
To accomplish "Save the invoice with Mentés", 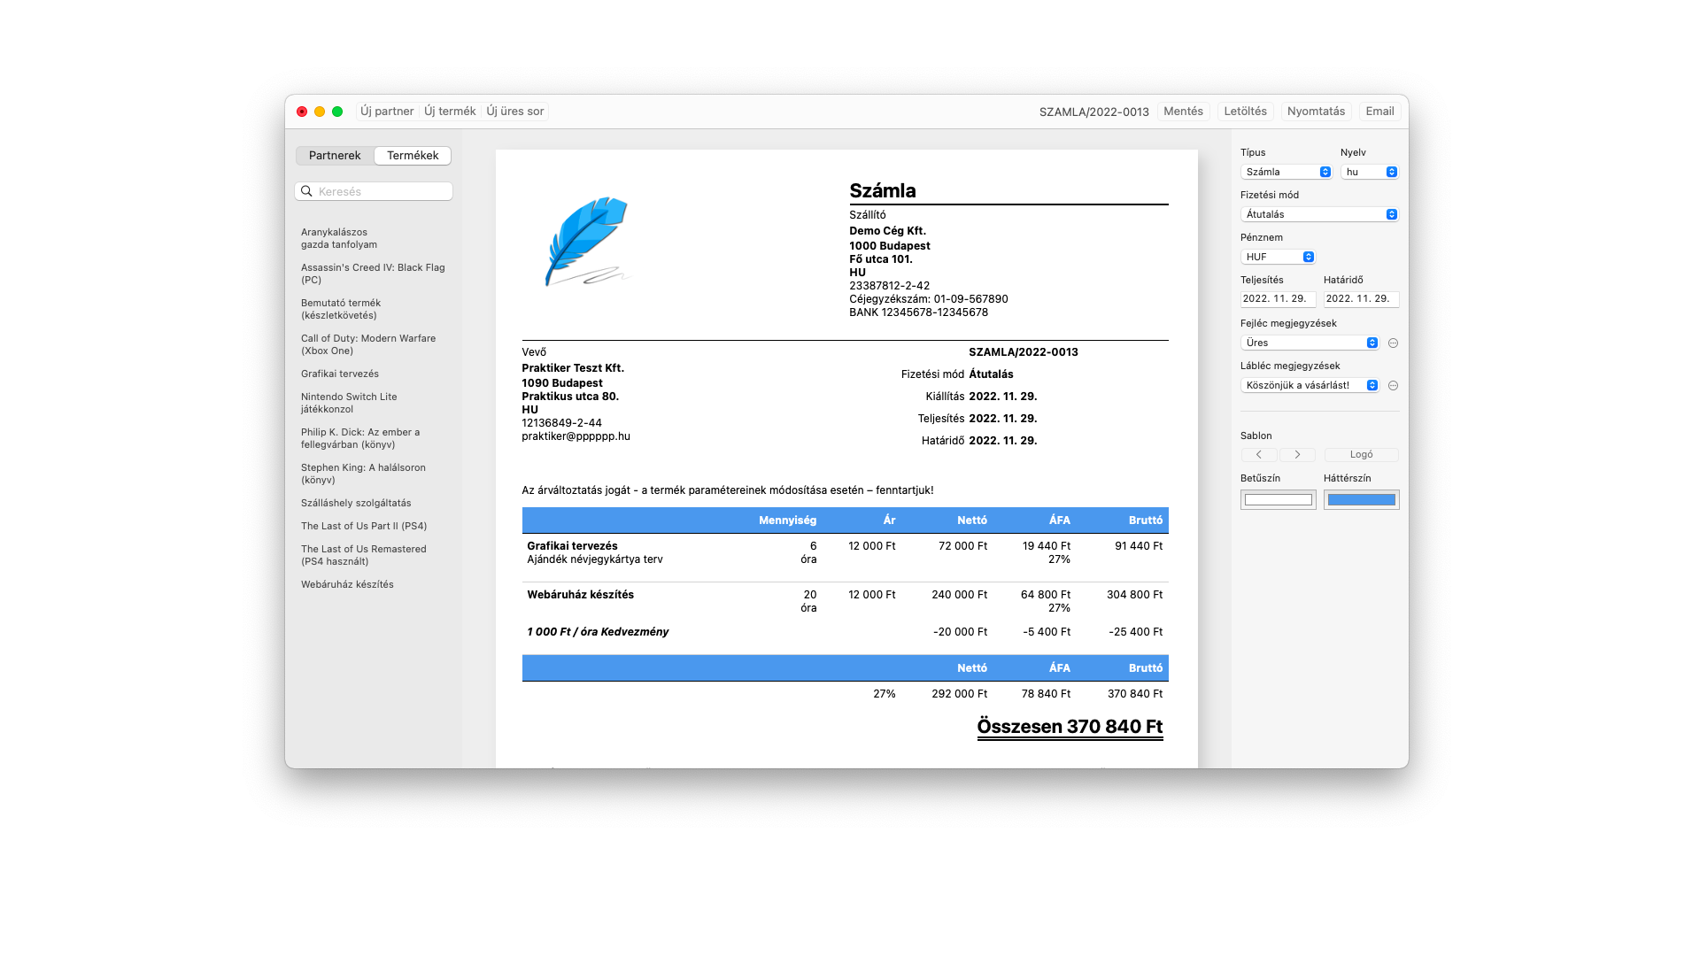I will [1184, 111].
